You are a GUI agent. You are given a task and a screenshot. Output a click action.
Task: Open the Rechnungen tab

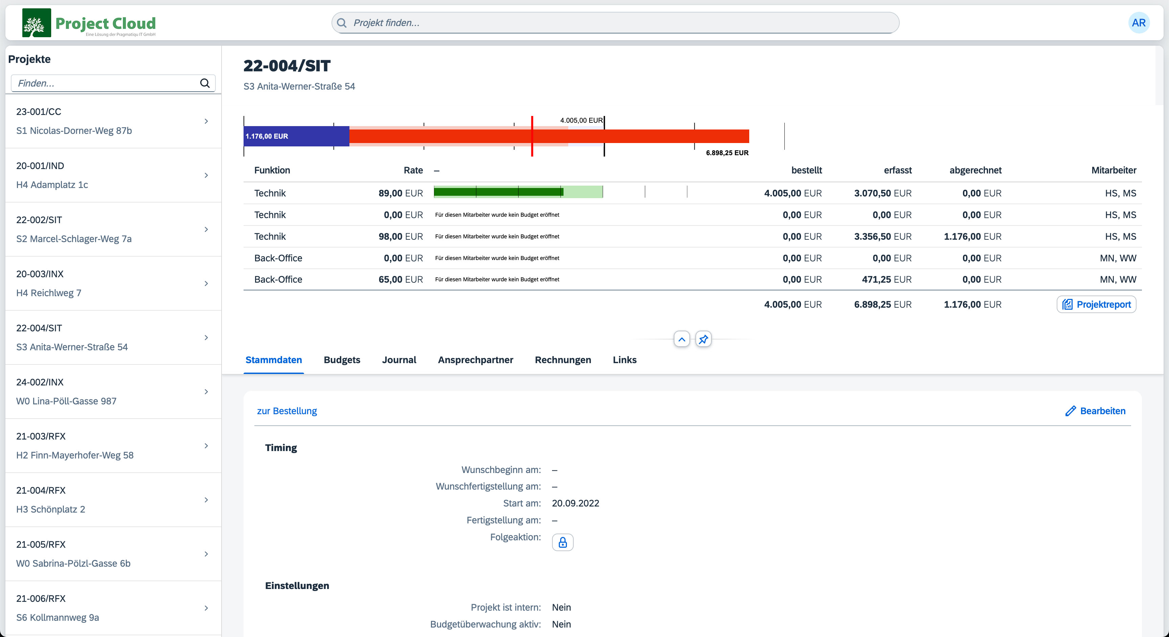point(563,360)
